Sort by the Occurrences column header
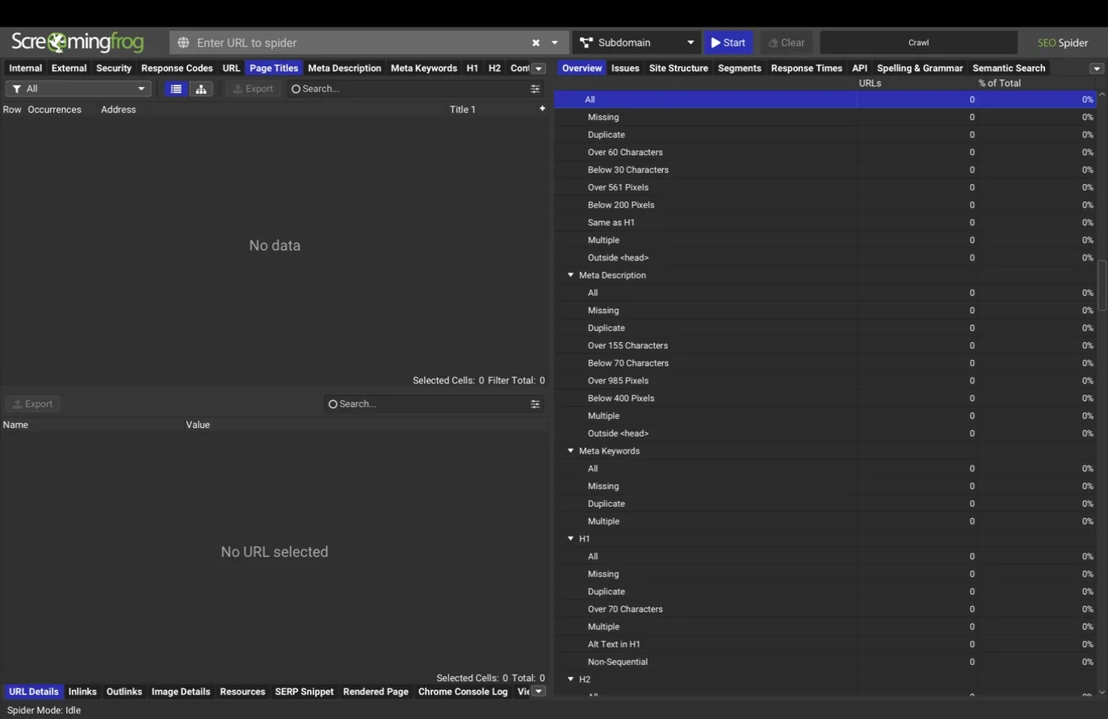This screenshot has width=1108, height=719. tap(54, 110)
